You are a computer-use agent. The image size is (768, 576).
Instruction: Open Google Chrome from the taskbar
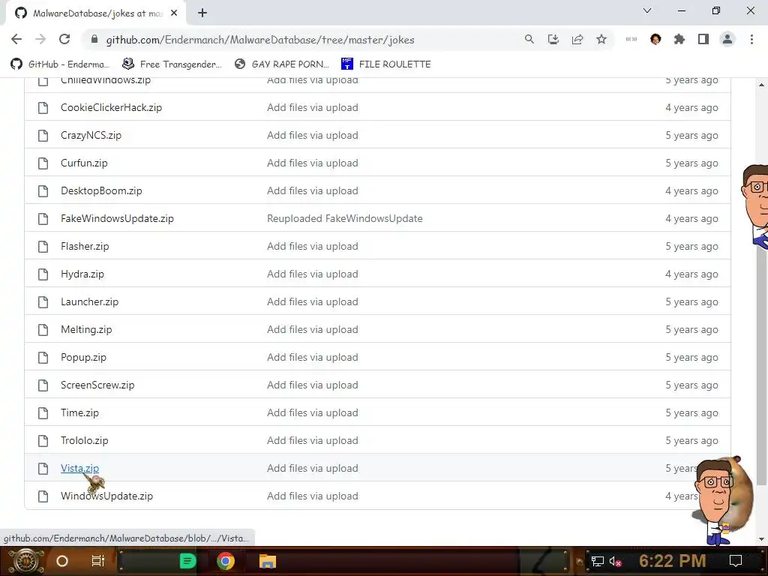226,561
